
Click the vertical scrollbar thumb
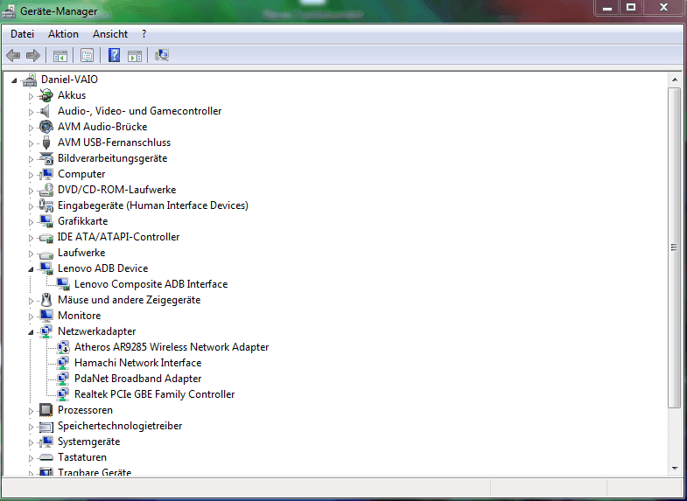click(674, 247)
